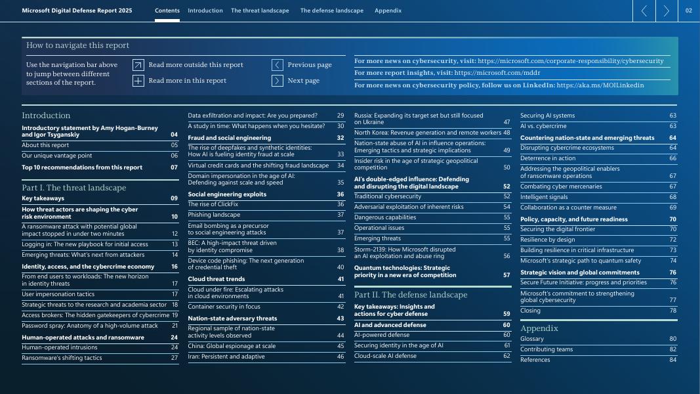The height and width of the screenshot is (394, 700).
Task: Click the 'Previous page' legend chevron icon
Action: pos(278,65)
